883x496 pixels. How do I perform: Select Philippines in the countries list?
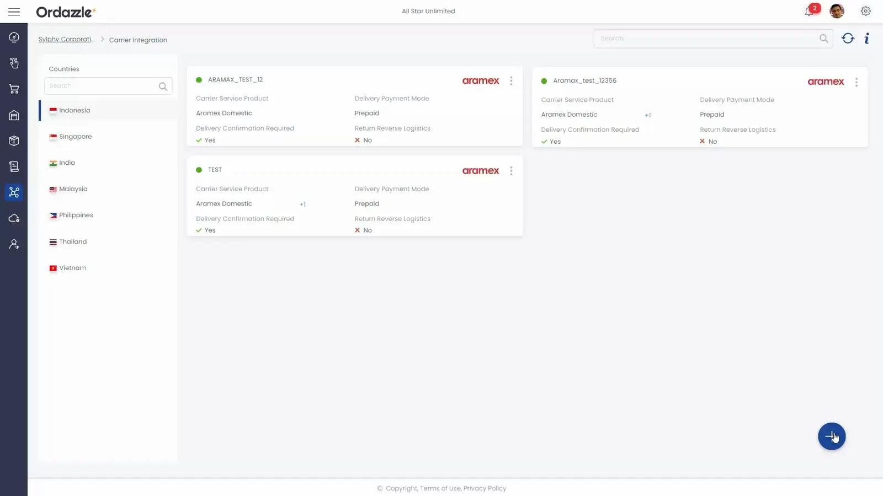108,215
